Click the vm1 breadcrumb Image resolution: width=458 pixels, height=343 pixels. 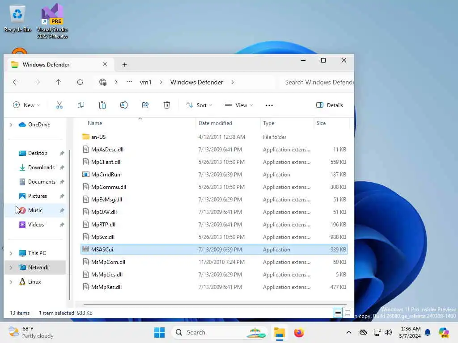pos(146,82)
